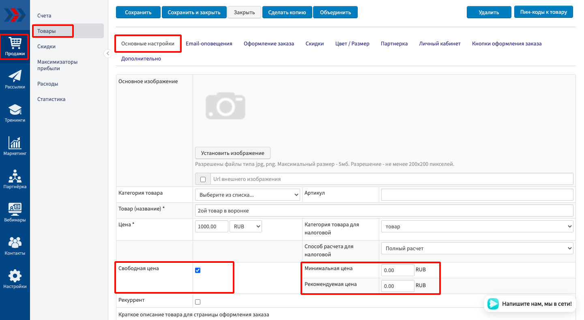Open Партнёрка section icon

pos(15,179)
